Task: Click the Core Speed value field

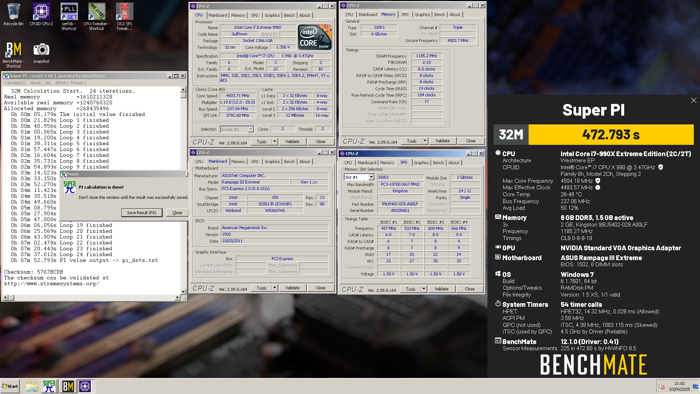Action: [237, 96]
